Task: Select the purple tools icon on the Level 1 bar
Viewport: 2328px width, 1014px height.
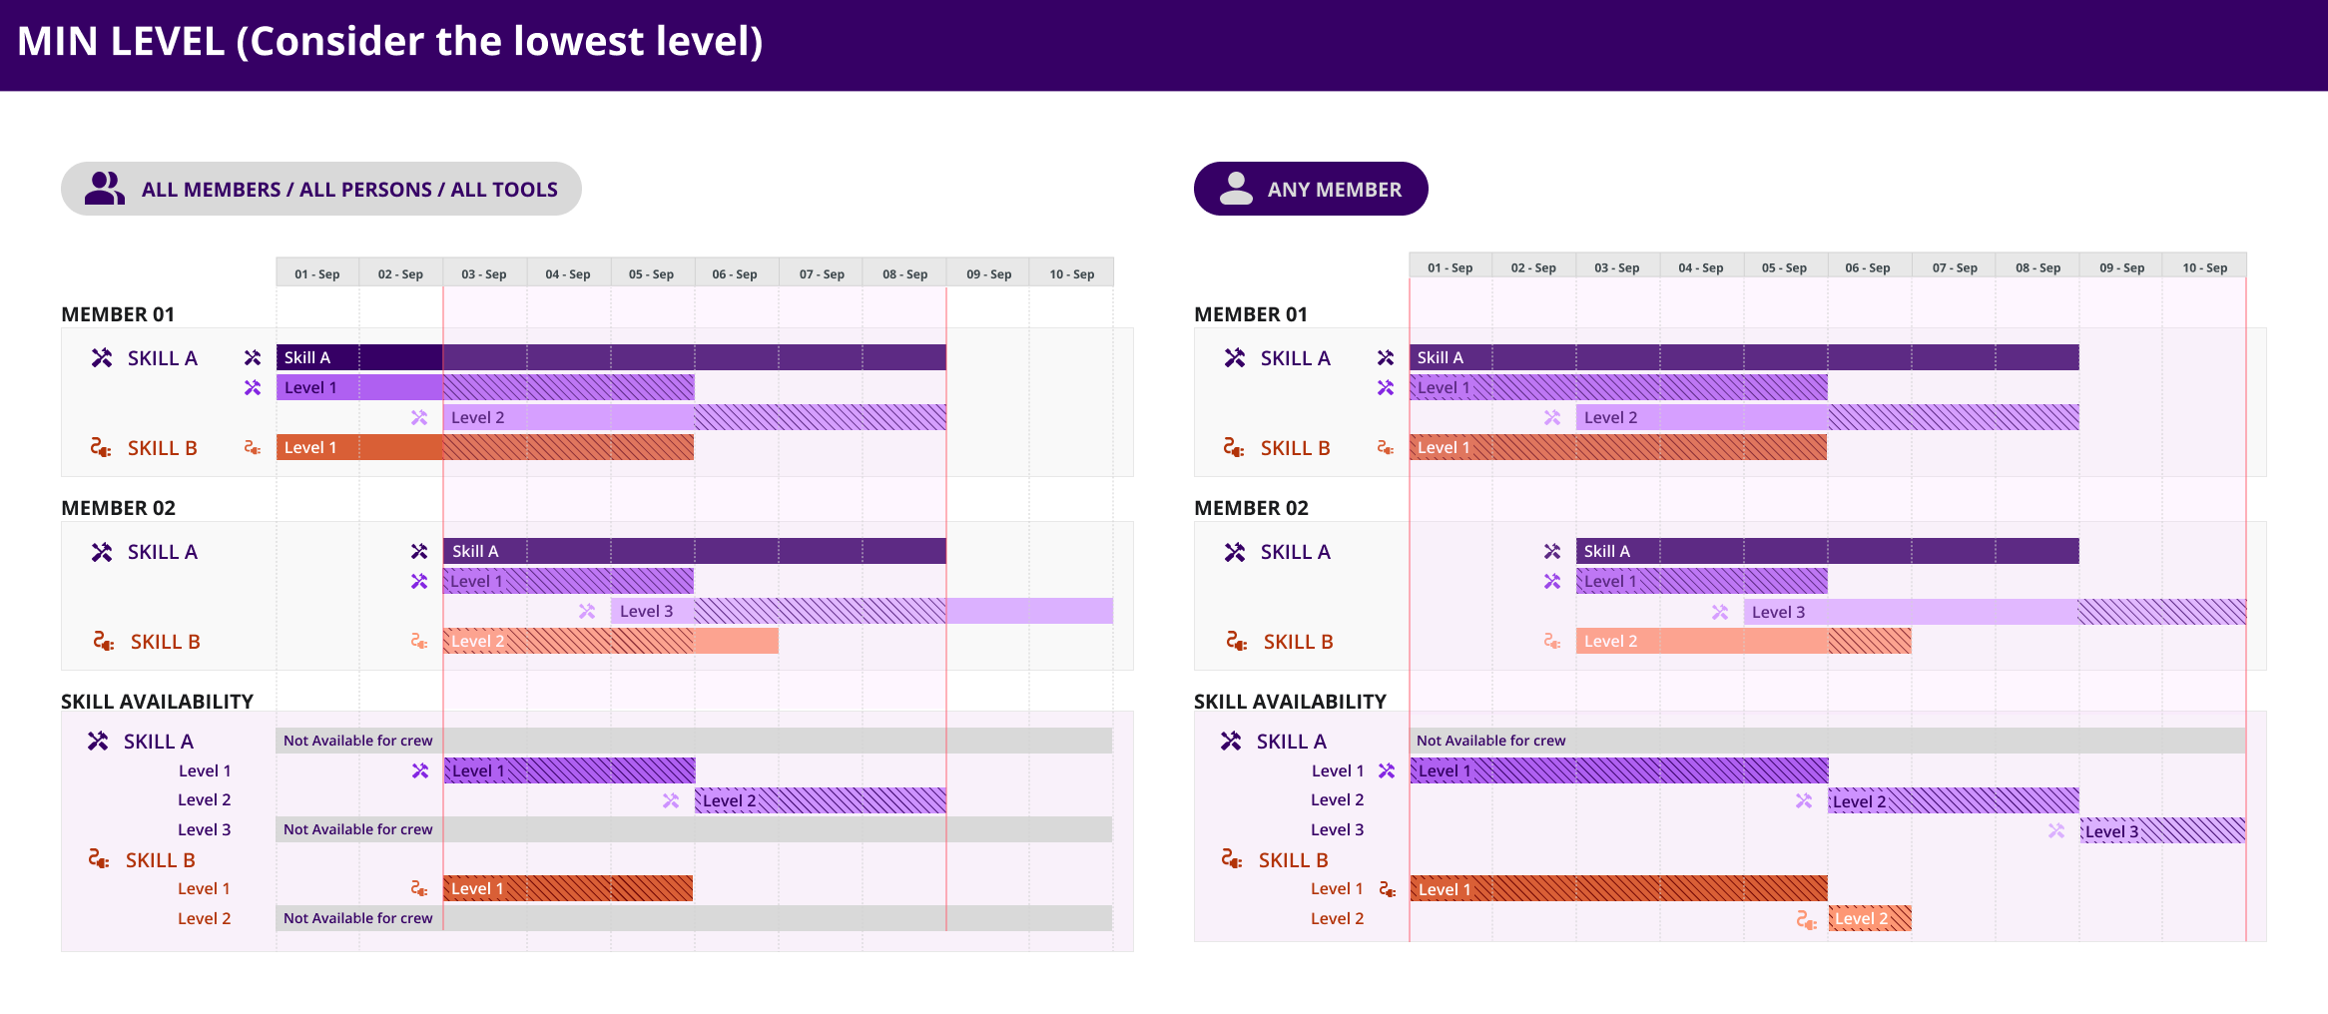Action: click(252, 388)
